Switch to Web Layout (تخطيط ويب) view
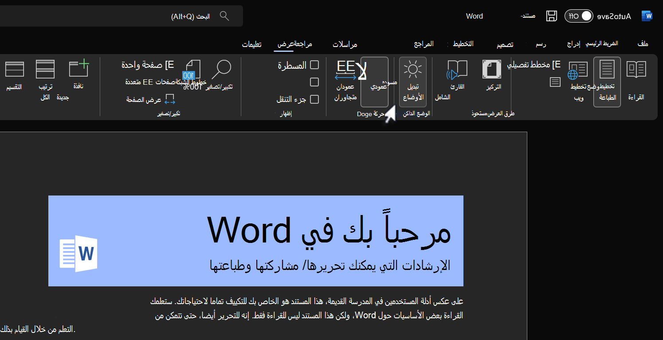The image size is (663, 340). tap(578, 82)
